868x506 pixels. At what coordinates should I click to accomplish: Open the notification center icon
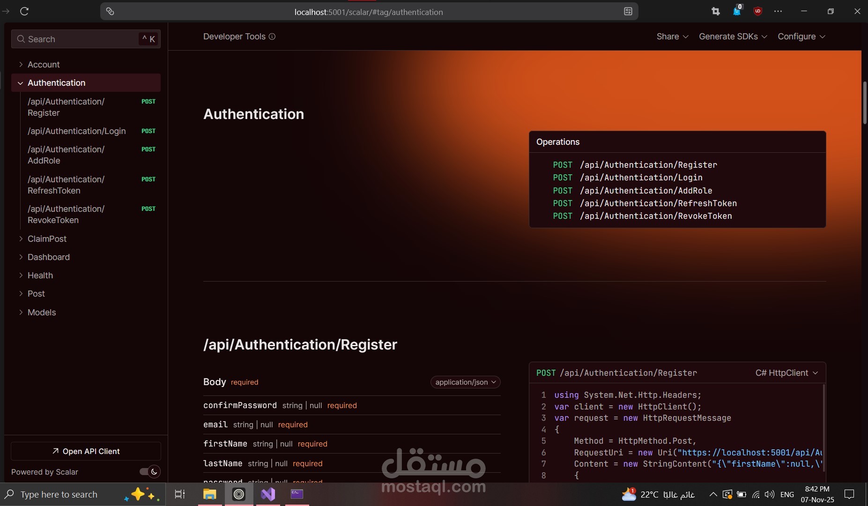tap(849, 494)
